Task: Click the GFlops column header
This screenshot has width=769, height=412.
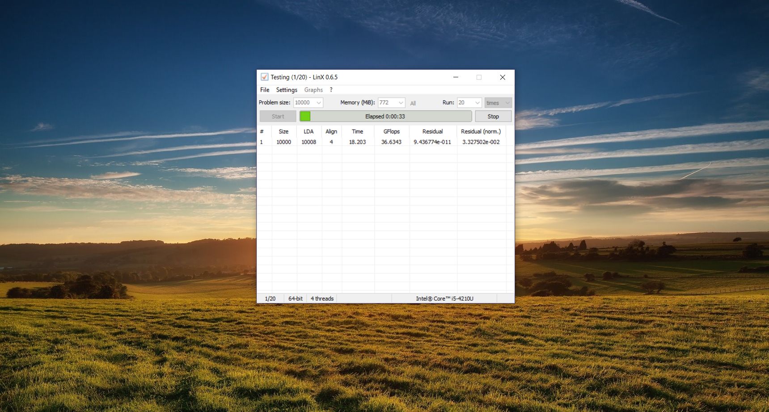Action: pyautogui.click(x=392, y=131)
